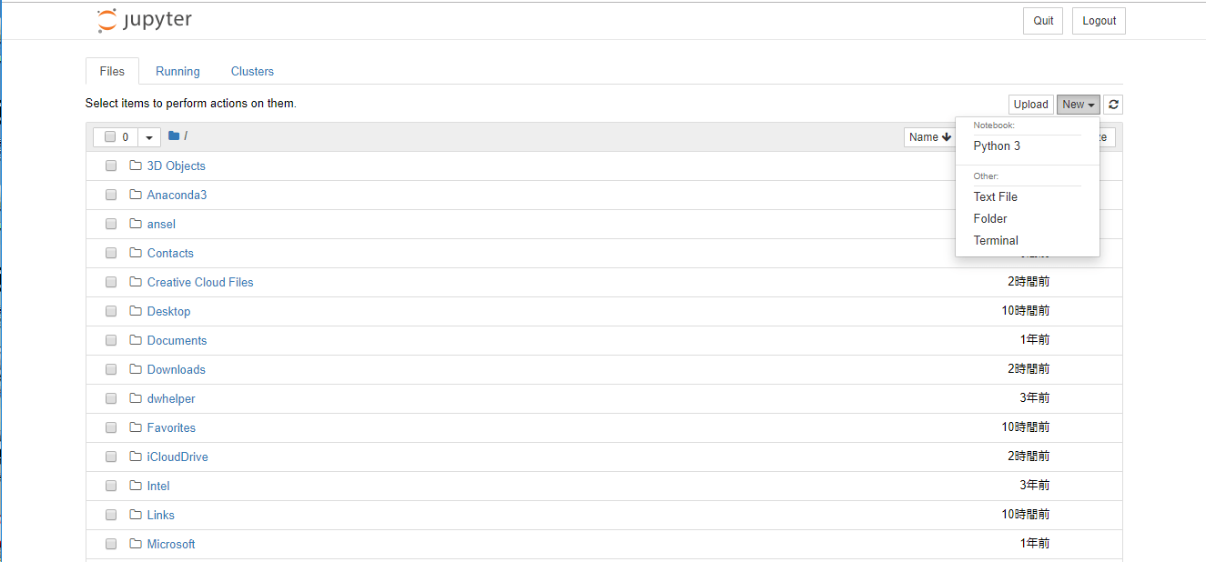Click the folder icon next to Anaconda3

(x=136, y=195)
